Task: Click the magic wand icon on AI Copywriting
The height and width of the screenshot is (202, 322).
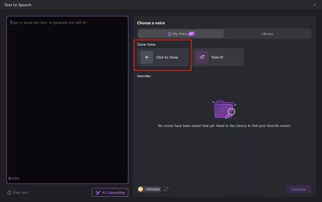Action: pos(98,193)
